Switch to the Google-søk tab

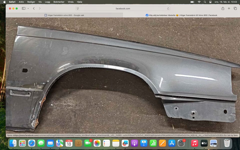tap(64, 15)
